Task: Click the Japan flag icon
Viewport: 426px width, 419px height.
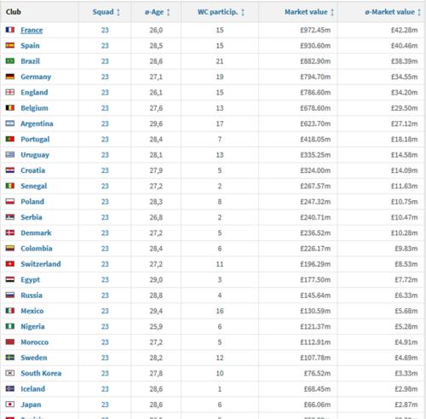Action: tap(10, 405)
